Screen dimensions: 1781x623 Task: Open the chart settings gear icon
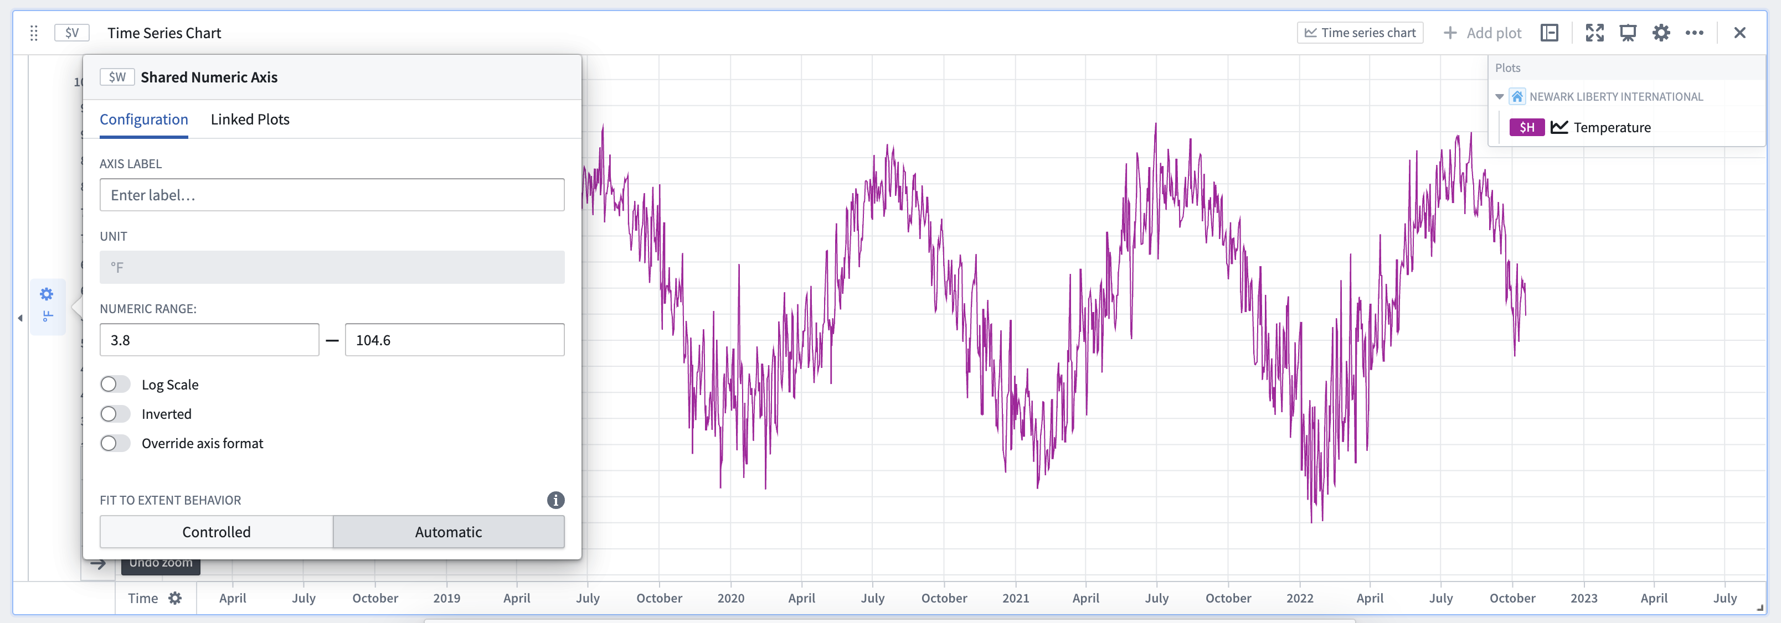coord(1662,33)
